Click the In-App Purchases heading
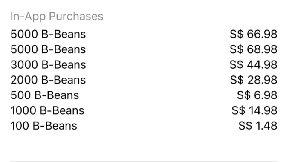 pos(57,16)
